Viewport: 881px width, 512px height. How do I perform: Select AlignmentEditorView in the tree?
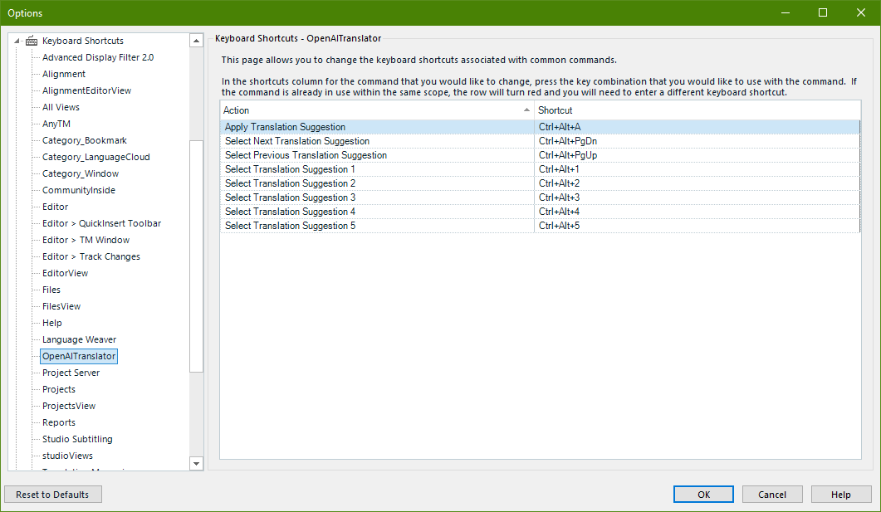pos(86,90)
